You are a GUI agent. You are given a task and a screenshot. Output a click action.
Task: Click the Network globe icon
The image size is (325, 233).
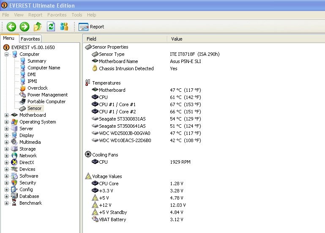tap(14, 156)
